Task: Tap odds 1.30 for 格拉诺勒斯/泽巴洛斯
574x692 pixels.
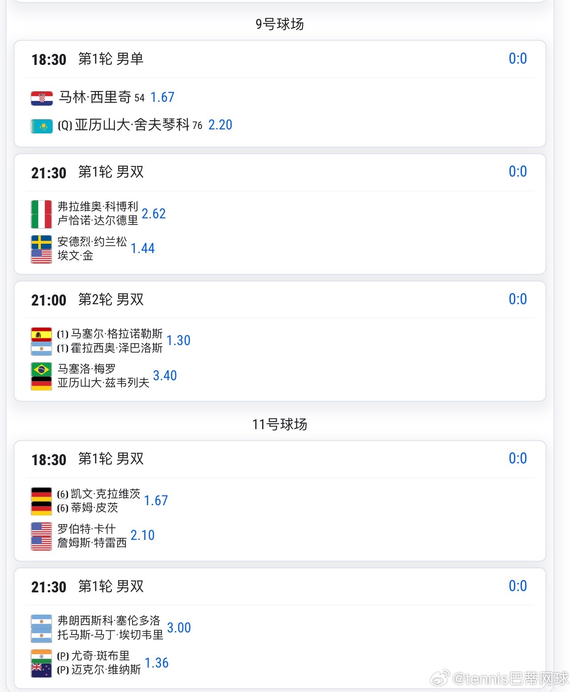Action: 178,341
